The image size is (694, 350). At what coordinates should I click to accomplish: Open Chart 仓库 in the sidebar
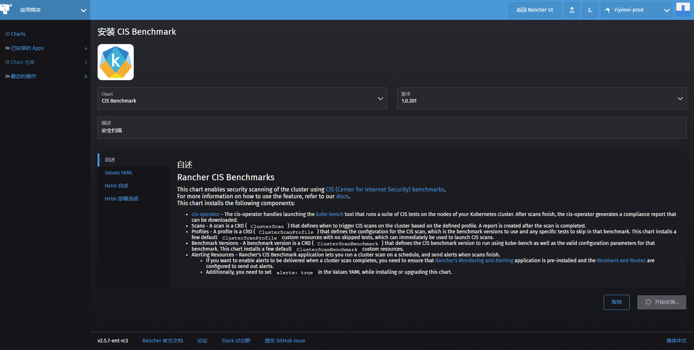(x=23, y=62)
